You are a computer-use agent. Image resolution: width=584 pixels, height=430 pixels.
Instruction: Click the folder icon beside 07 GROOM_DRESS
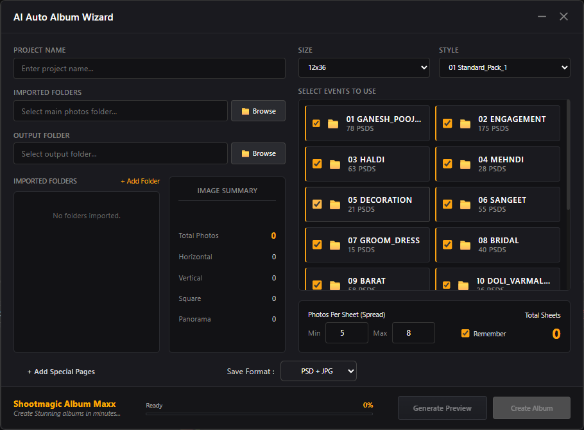pos(335,245)
